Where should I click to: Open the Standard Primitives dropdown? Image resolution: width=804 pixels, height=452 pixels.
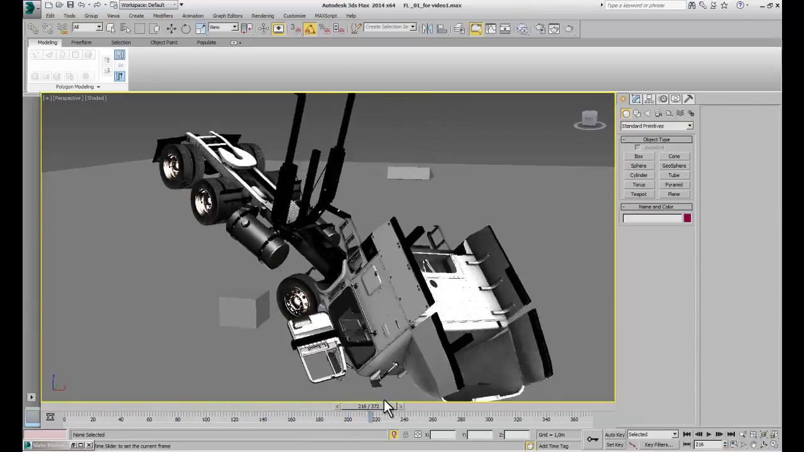click(656, 126)
